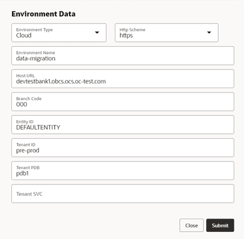This screenshot has height=239, width=244.
Task: Click the empty Tenant SVC field
Action: 123,194
